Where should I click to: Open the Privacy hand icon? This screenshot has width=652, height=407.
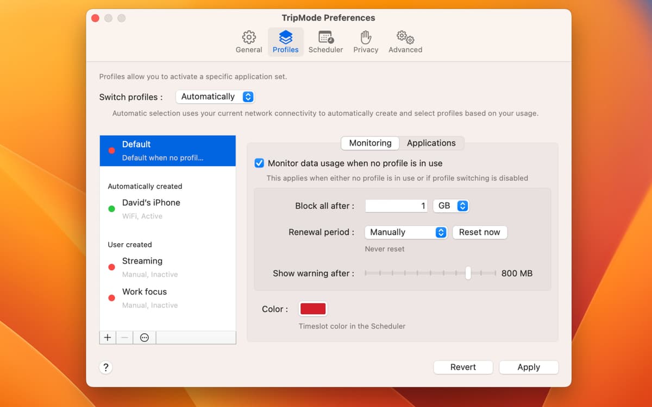pos(366,37)
